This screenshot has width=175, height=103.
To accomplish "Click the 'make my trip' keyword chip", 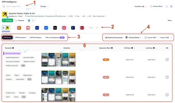I will (x=10, y=93).
